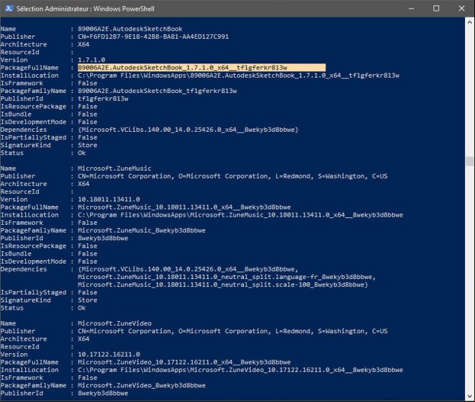Screen dimensions: 475x402
Task: Click version value 10.18011.13411.0
Action: [109, 199]
